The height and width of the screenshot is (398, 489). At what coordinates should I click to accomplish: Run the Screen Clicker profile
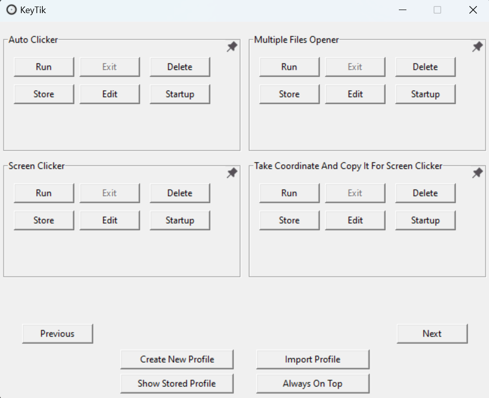[x=44, y=193]
